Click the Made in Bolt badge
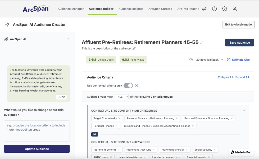 241,152
